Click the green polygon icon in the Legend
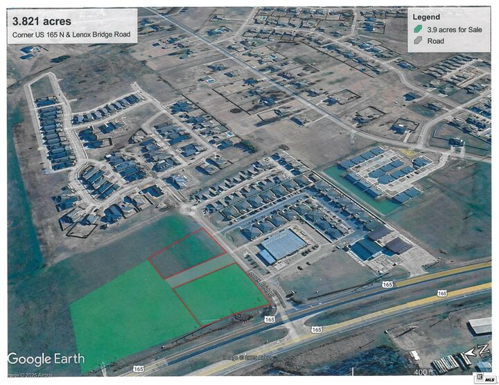Image resolution: width=499 pixels, height=385 pixels. (x=417, y=29)
